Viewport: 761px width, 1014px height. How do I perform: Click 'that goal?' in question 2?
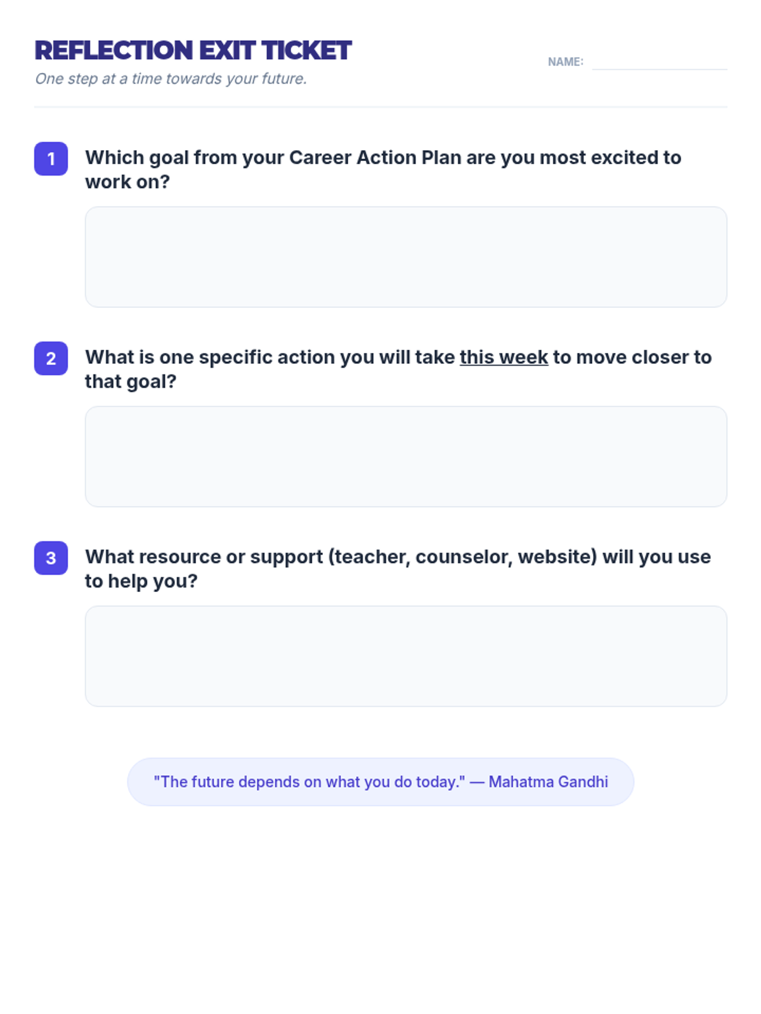pyautogui.click(x=131, y=382)
